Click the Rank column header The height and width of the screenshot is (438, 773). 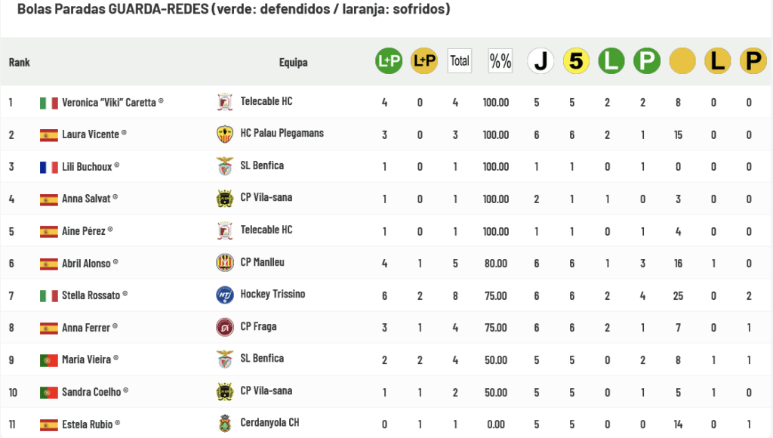pyautogui.click(x=20, y=62)
